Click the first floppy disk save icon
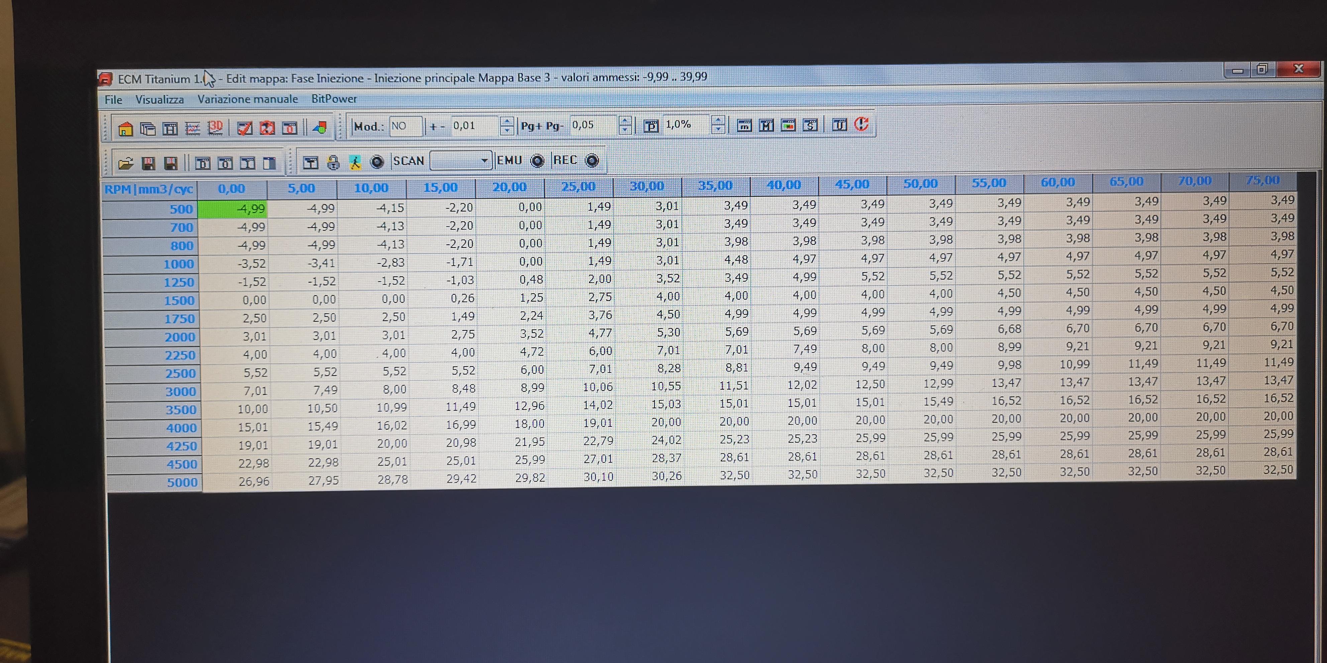Viewport: 1327px width, 663px height. tap(148, 164)
